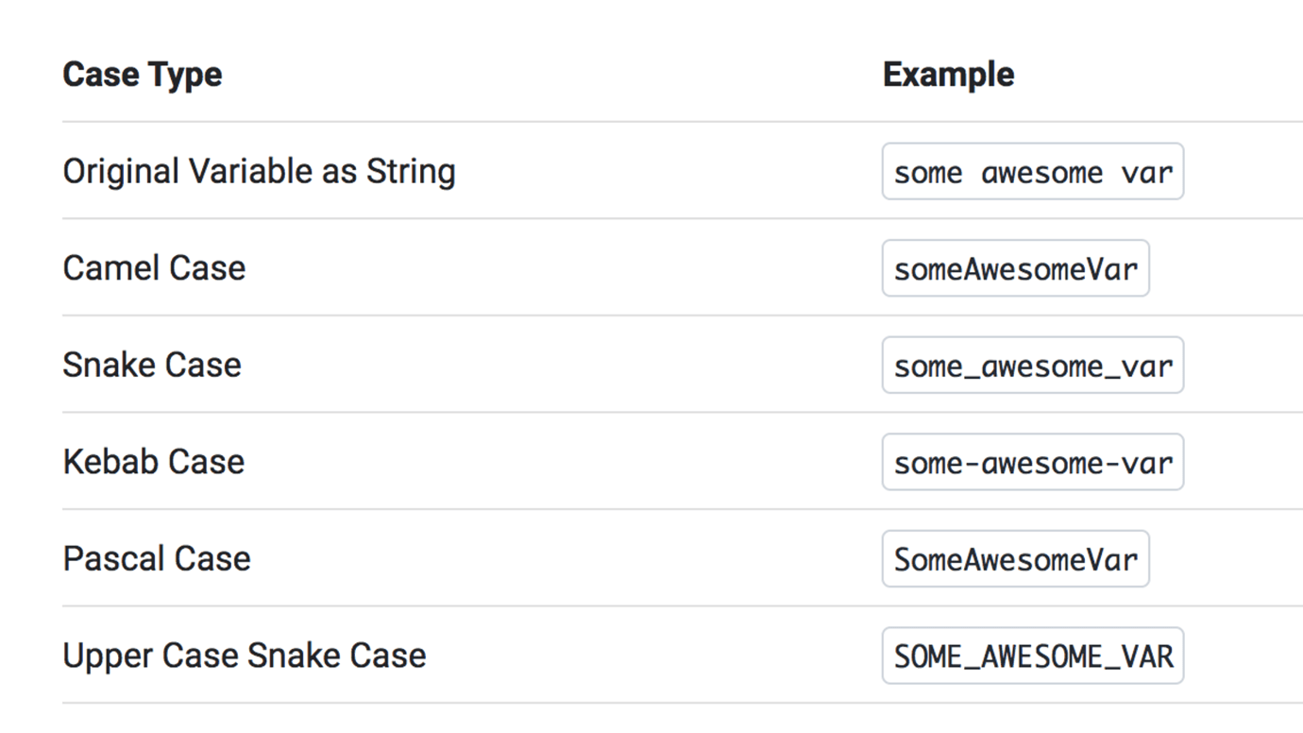Click the 'Snake Case' row label

tap(152, 366)
